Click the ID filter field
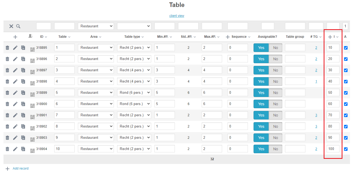 coord(44,26)
